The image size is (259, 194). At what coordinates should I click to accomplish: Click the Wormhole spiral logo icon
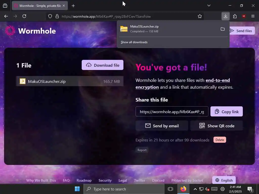[10, 31]
